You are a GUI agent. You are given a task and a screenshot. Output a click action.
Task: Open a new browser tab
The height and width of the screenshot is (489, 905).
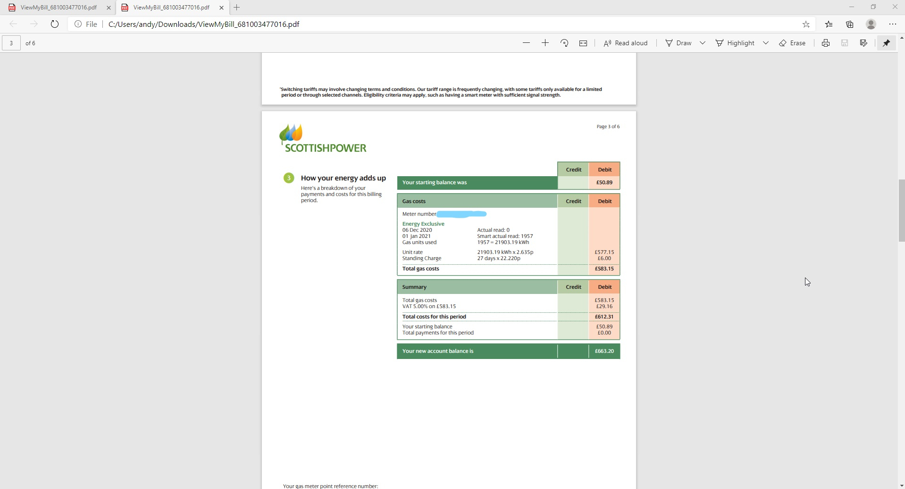[237, 8]
